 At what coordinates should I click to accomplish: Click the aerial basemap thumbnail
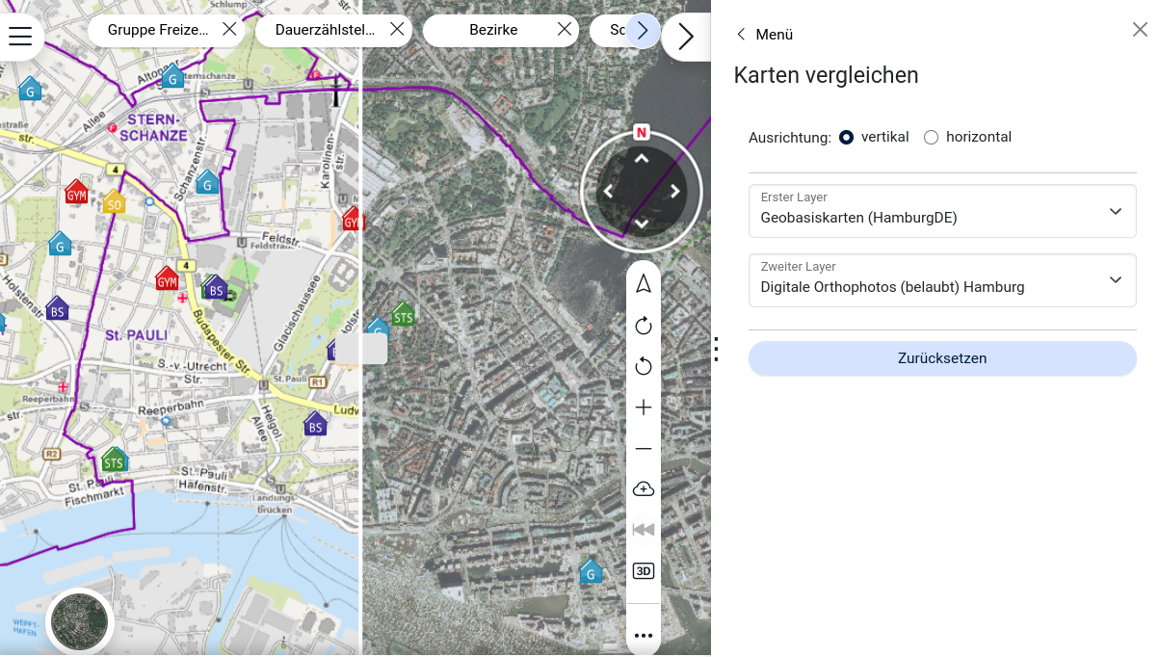pos(80,621)
